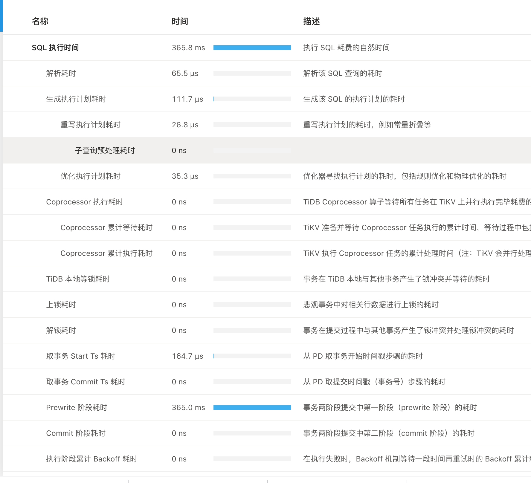Click the description about 常量折叠
The width and height of the screenshot is (531, 483).
click(367, 125)
